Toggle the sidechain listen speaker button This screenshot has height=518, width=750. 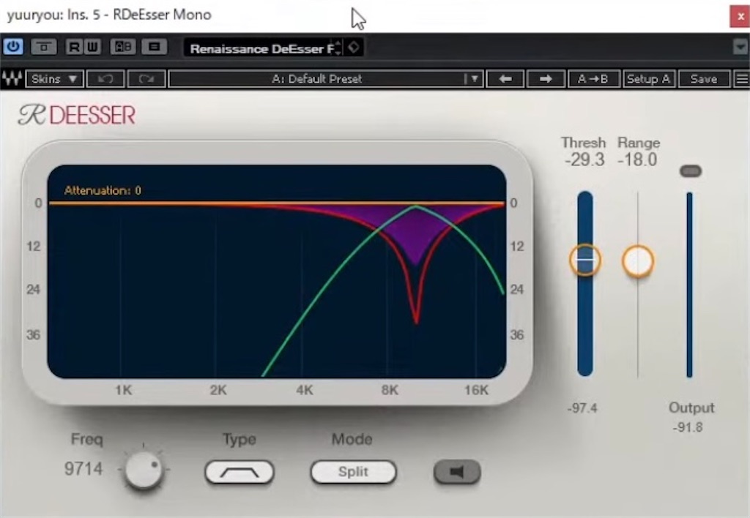[x=457, y=472]
